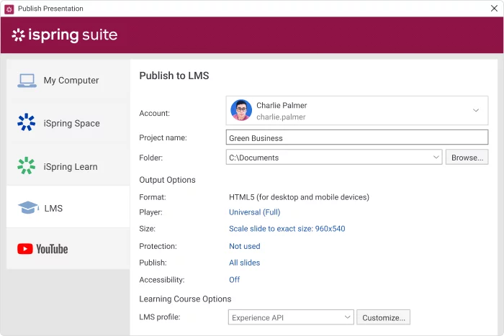Click the Protection Not used link
504x336 pixels.
(x=245, y=246)
